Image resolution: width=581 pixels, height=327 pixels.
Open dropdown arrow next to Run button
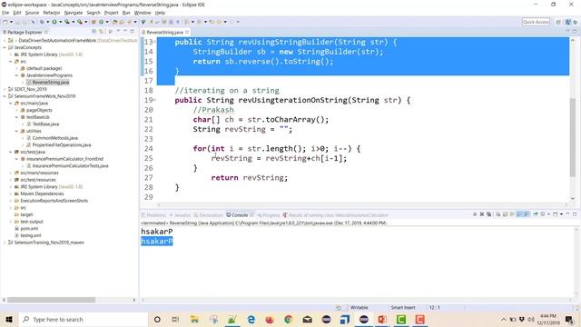(61, 22)
